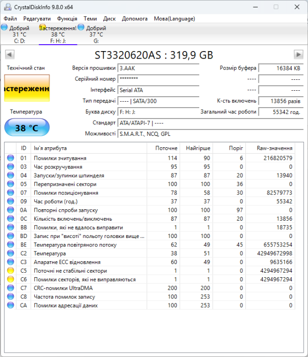Click yellow warning orb of attribute C6
This screenshot has height=357, width=308.
pos(10,279)
